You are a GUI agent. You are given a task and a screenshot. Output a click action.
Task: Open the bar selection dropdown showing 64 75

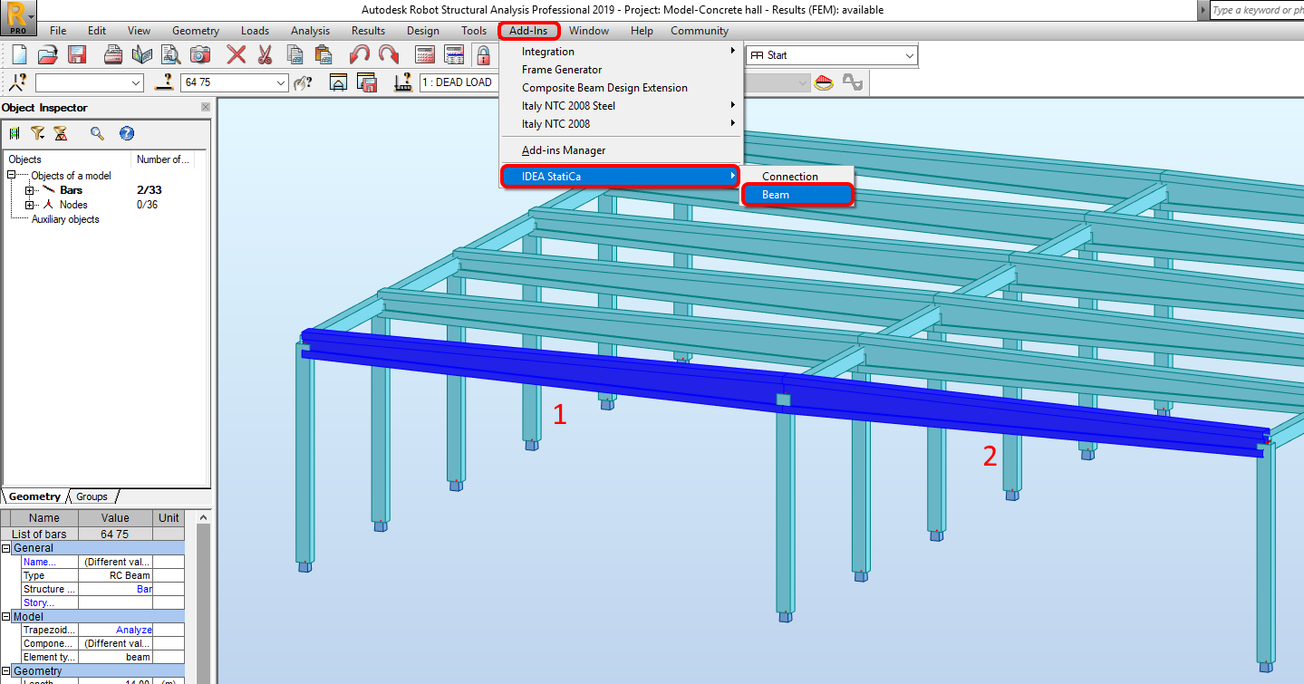pyautogui.click(x=280, y=82)
